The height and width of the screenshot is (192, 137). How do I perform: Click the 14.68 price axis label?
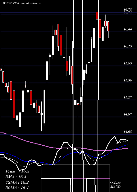128,131
